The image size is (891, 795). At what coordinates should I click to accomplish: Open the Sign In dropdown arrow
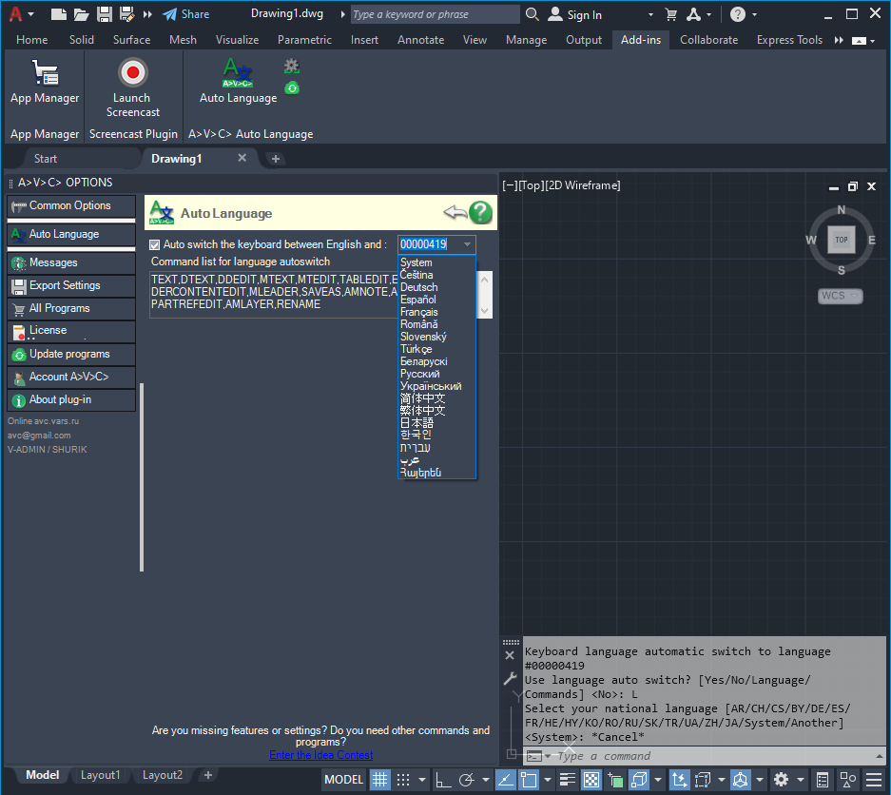click(x=650, y=15)
